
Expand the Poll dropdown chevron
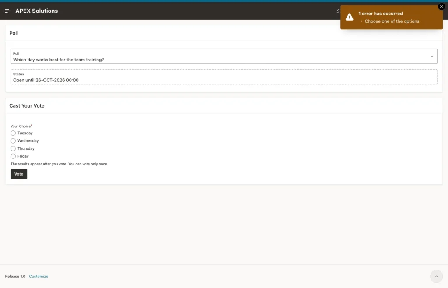[432, 56]
